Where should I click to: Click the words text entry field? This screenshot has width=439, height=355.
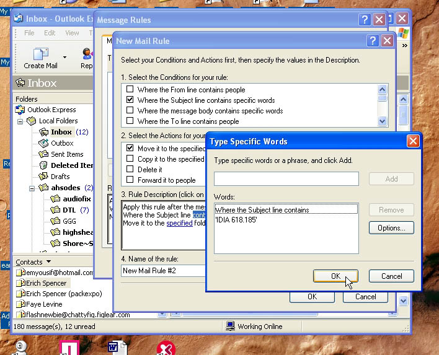click(x=286, y=179)
